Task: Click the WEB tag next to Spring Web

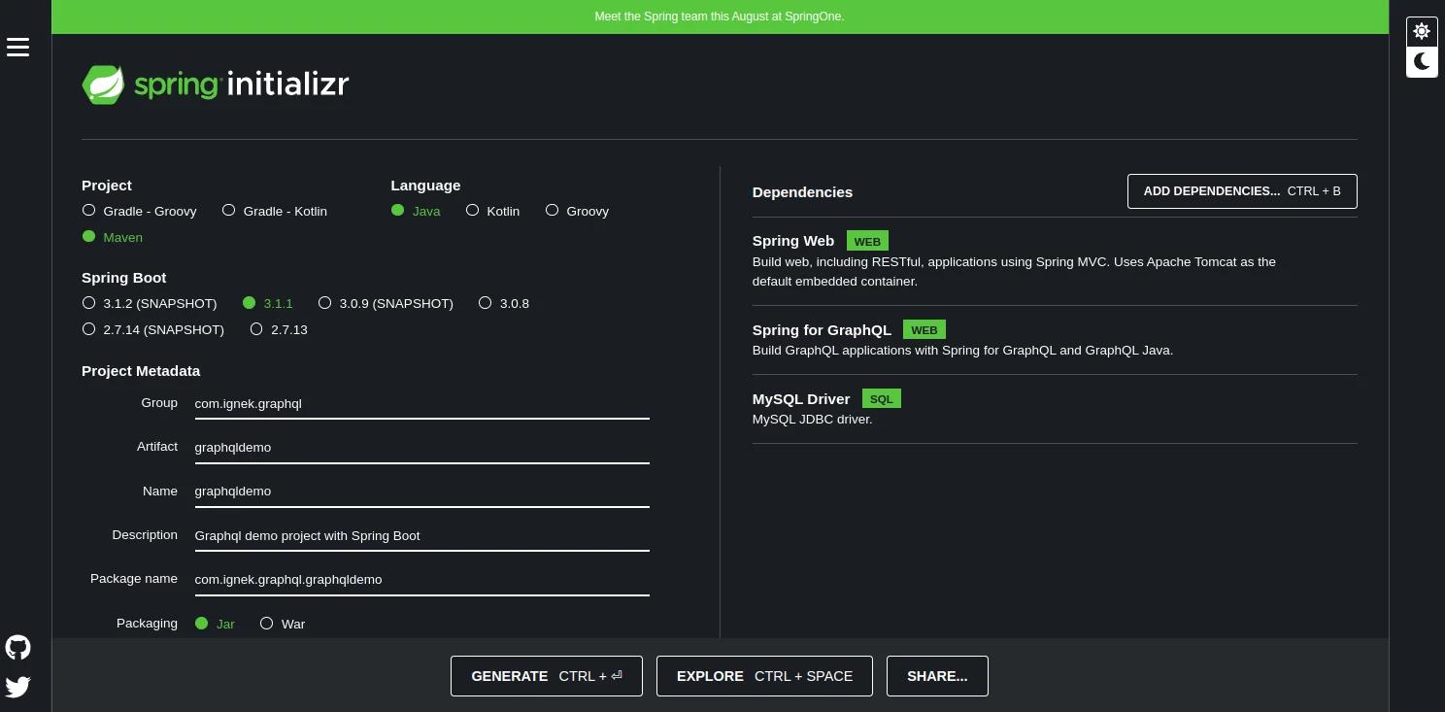Action: coord(867,241)
